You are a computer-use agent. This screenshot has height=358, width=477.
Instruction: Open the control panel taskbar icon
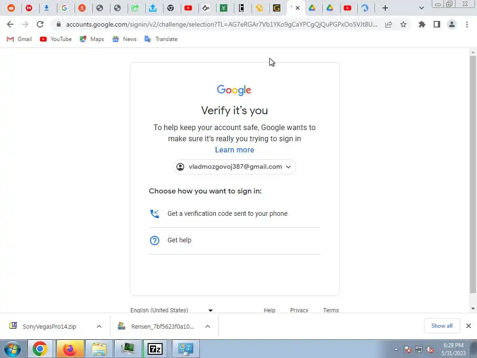tap(186, 349)
